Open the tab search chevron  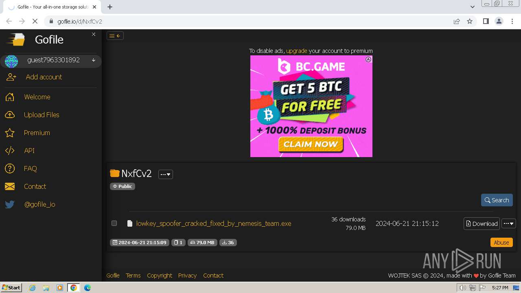pos(472,7)
